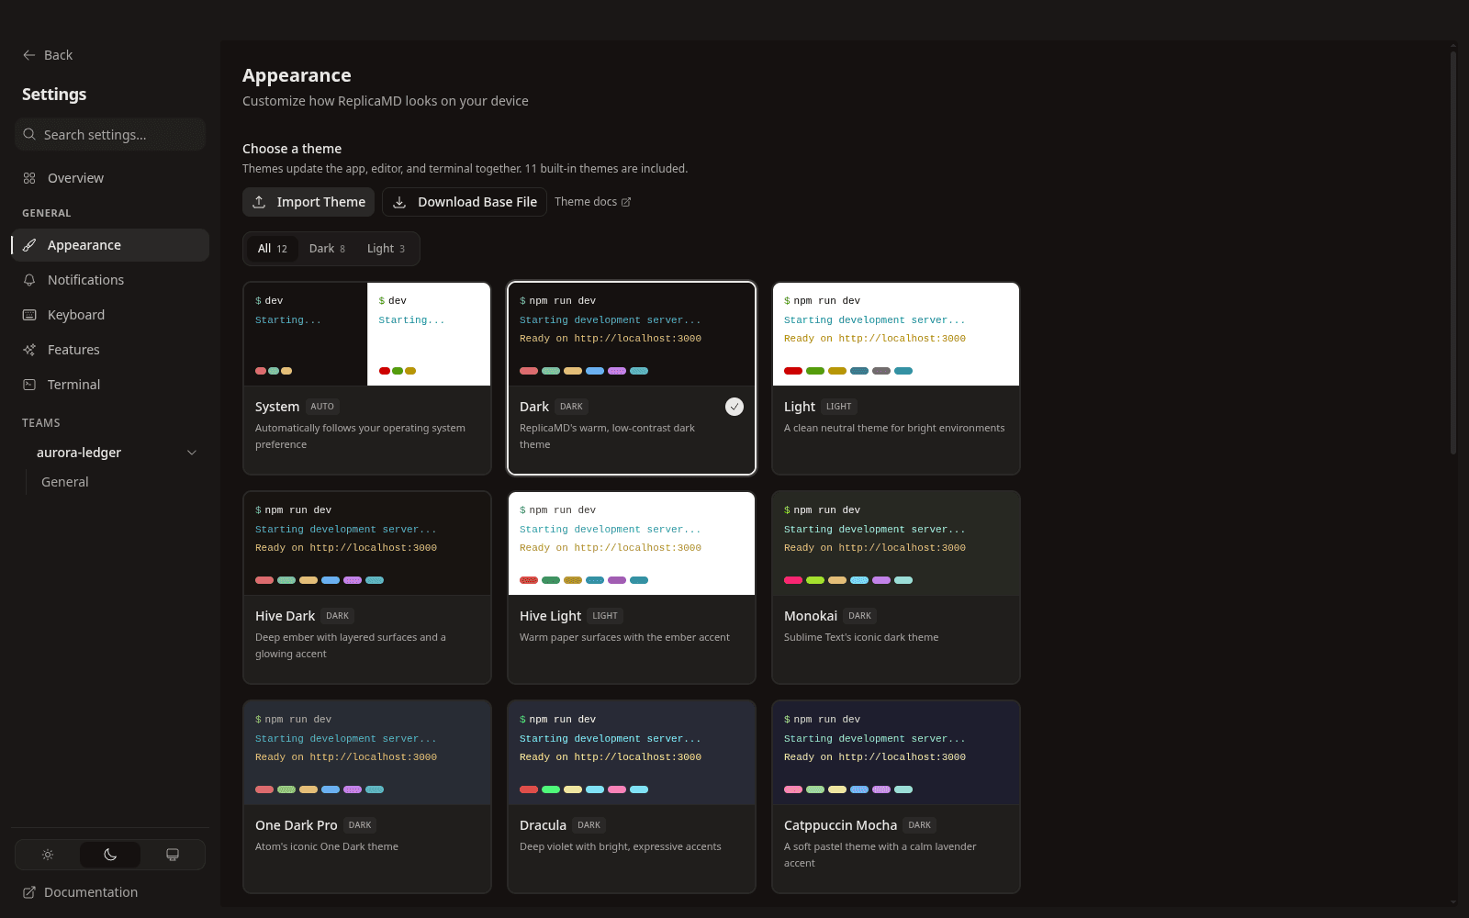Click the Terminal prompt icon
This screenshot has height=918, width=1469.
(29, 385)
